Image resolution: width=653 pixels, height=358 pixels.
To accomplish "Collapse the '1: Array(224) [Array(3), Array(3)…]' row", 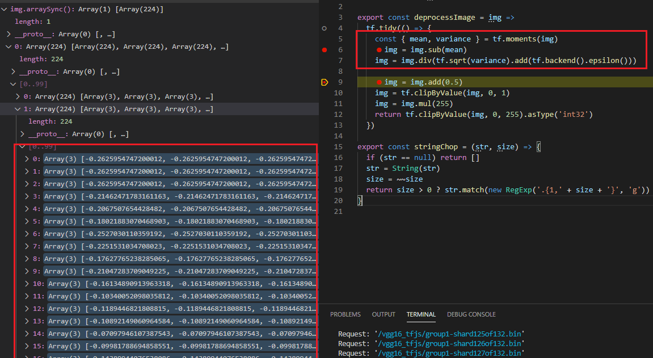I will (18, 109).
